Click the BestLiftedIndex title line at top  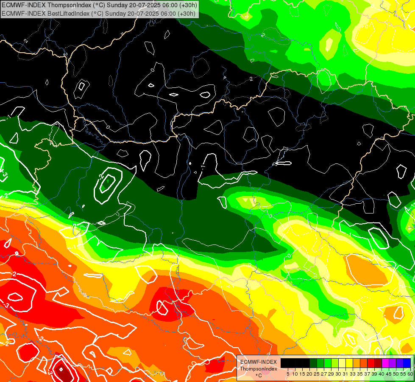98,14
